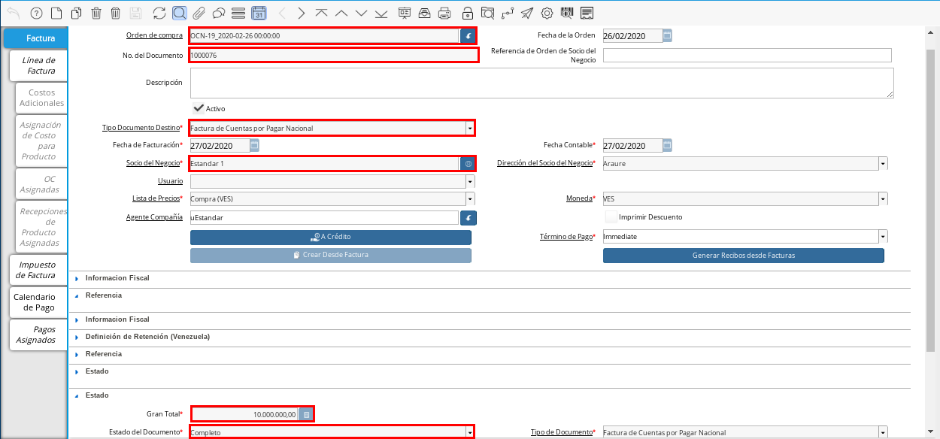
Task: Open attachments with the paperclip icon
Action: 199,13
